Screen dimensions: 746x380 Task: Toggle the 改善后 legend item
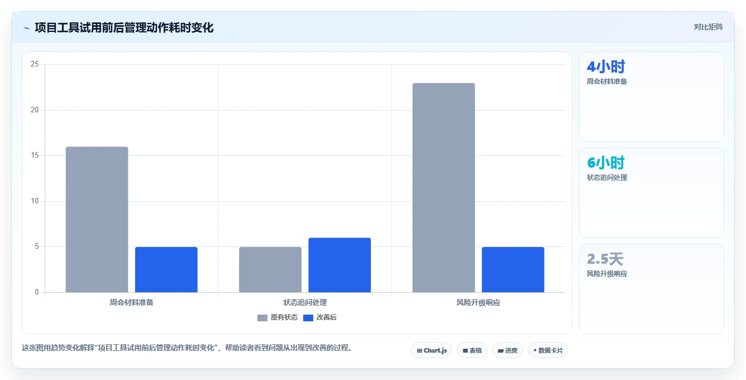pos(319,317)
